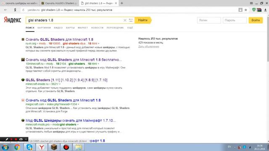Close the recorder toolbar with its X
Image resolution: width=269 pixels, height=151 pixels.
pyautogui.click(x=26, y=139)
